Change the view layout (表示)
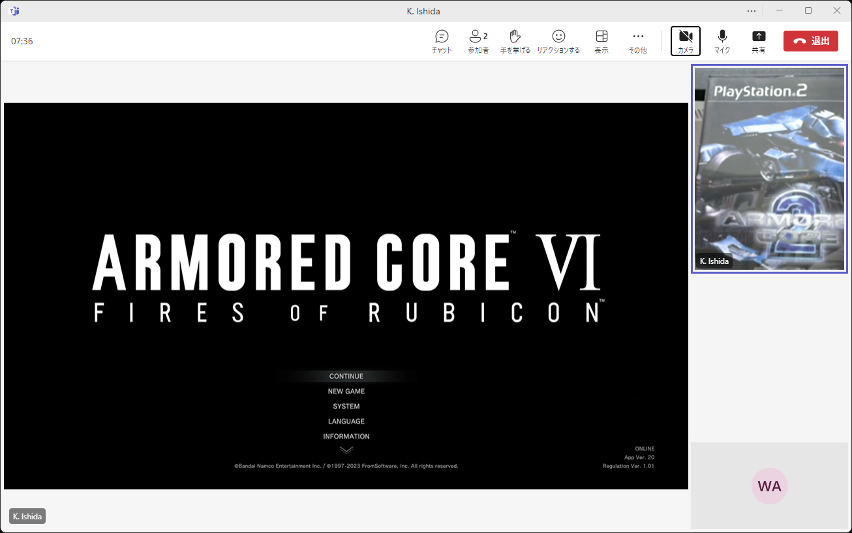The width and height of the screenshot is (852, 533). 601,41
